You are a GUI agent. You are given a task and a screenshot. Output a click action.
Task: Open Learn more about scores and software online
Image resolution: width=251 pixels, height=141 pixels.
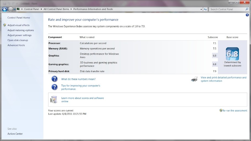[83, 99]
